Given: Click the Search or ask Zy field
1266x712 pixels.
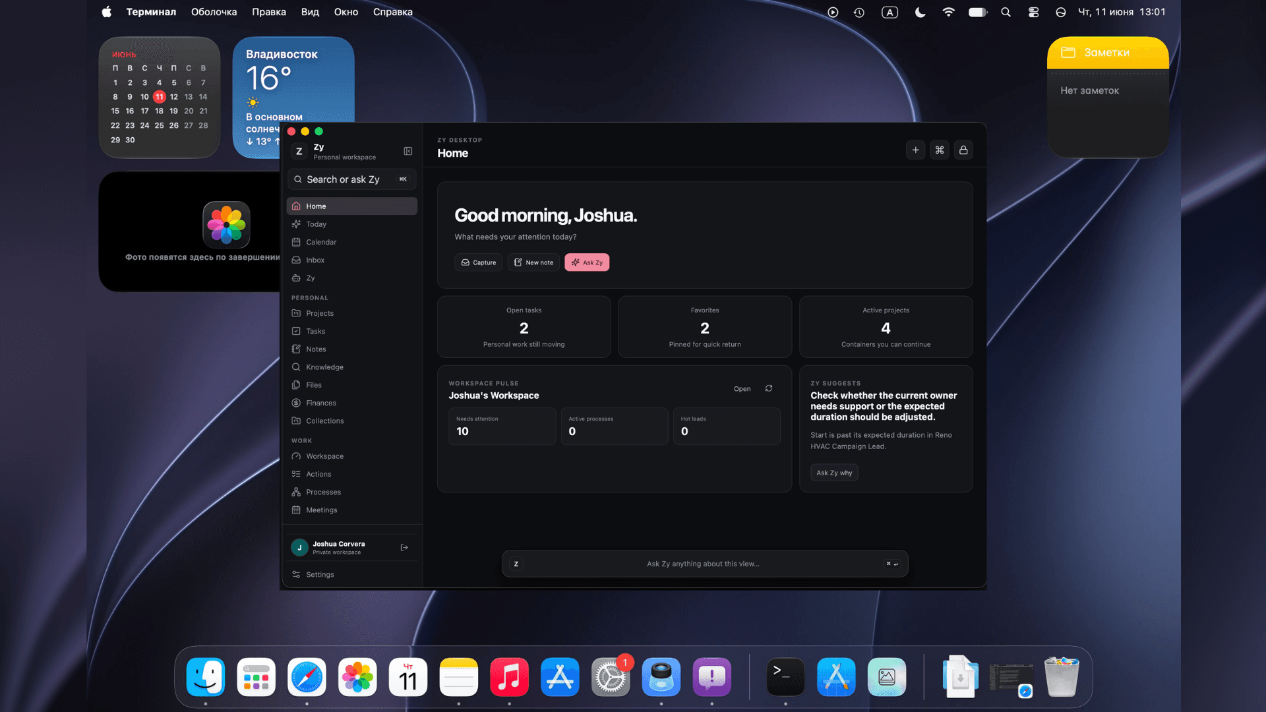Looking at the screenshot, I should 351,179.
